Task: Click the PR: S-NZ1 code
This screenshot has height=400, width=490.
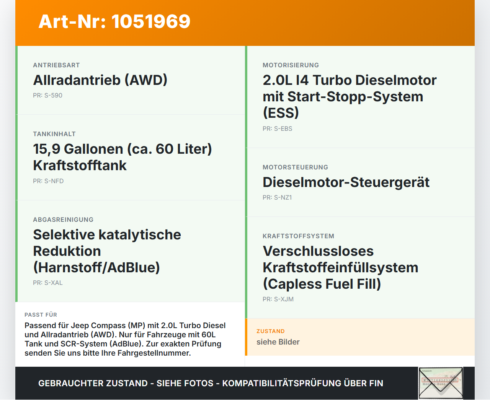Action: 277,197
